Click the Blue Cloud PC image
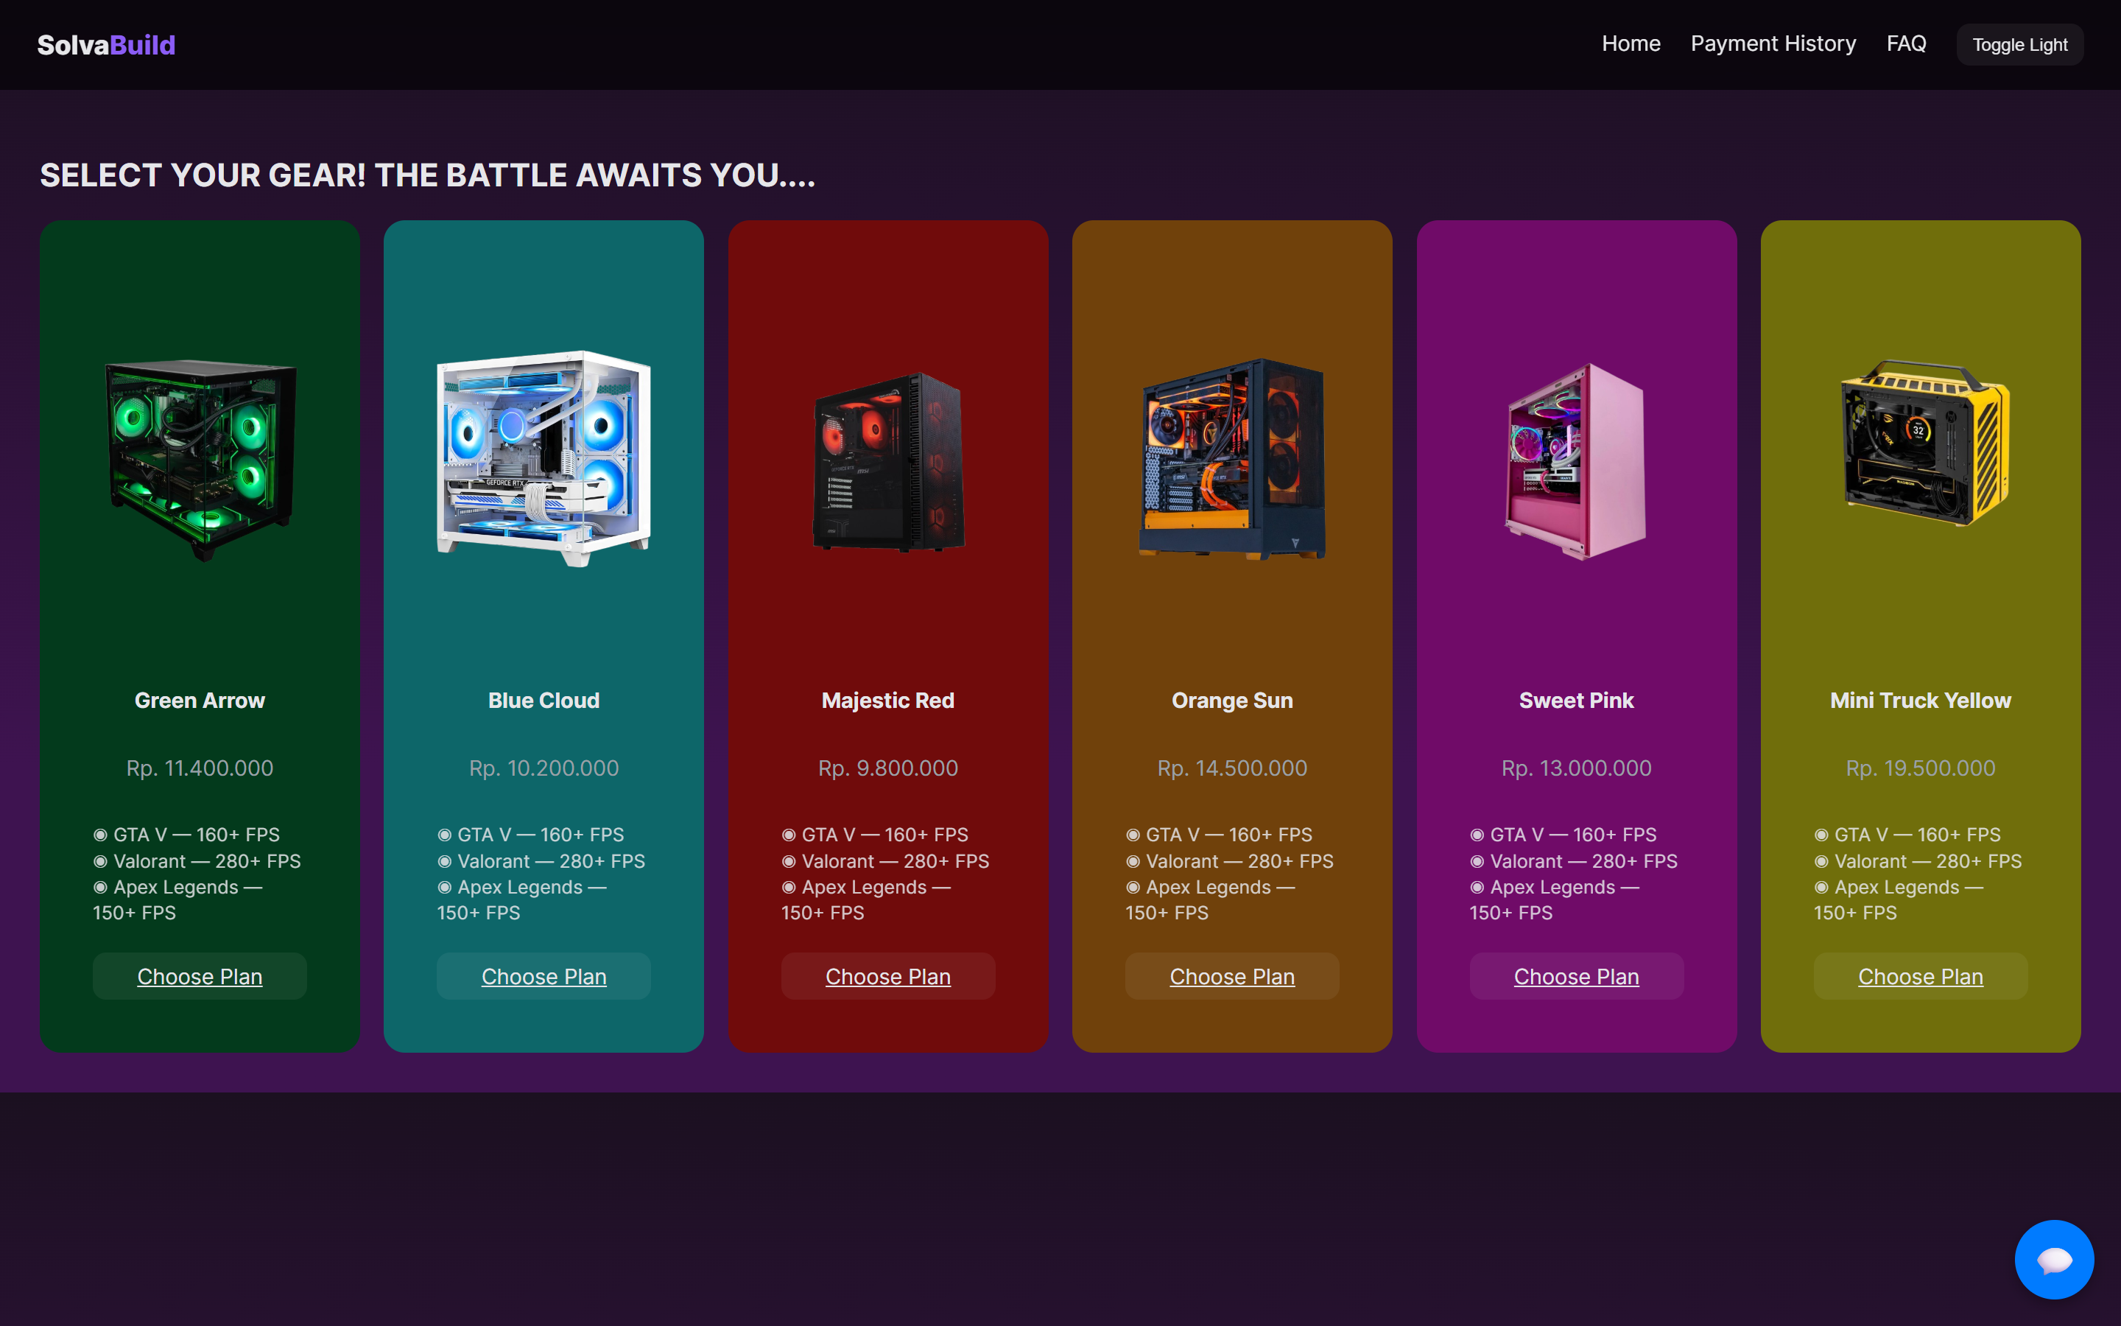 544,459
